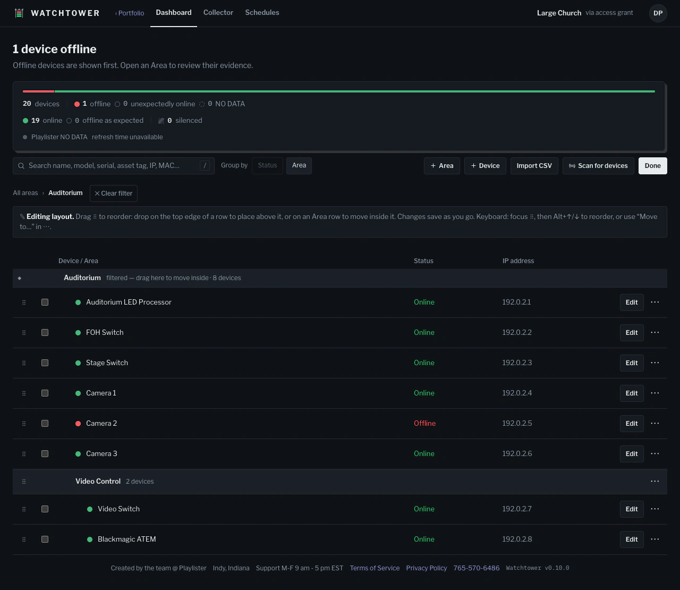Screen dimensions: 680x590
Task: Click All areas breadcrumb
Action: coord(25,193)
